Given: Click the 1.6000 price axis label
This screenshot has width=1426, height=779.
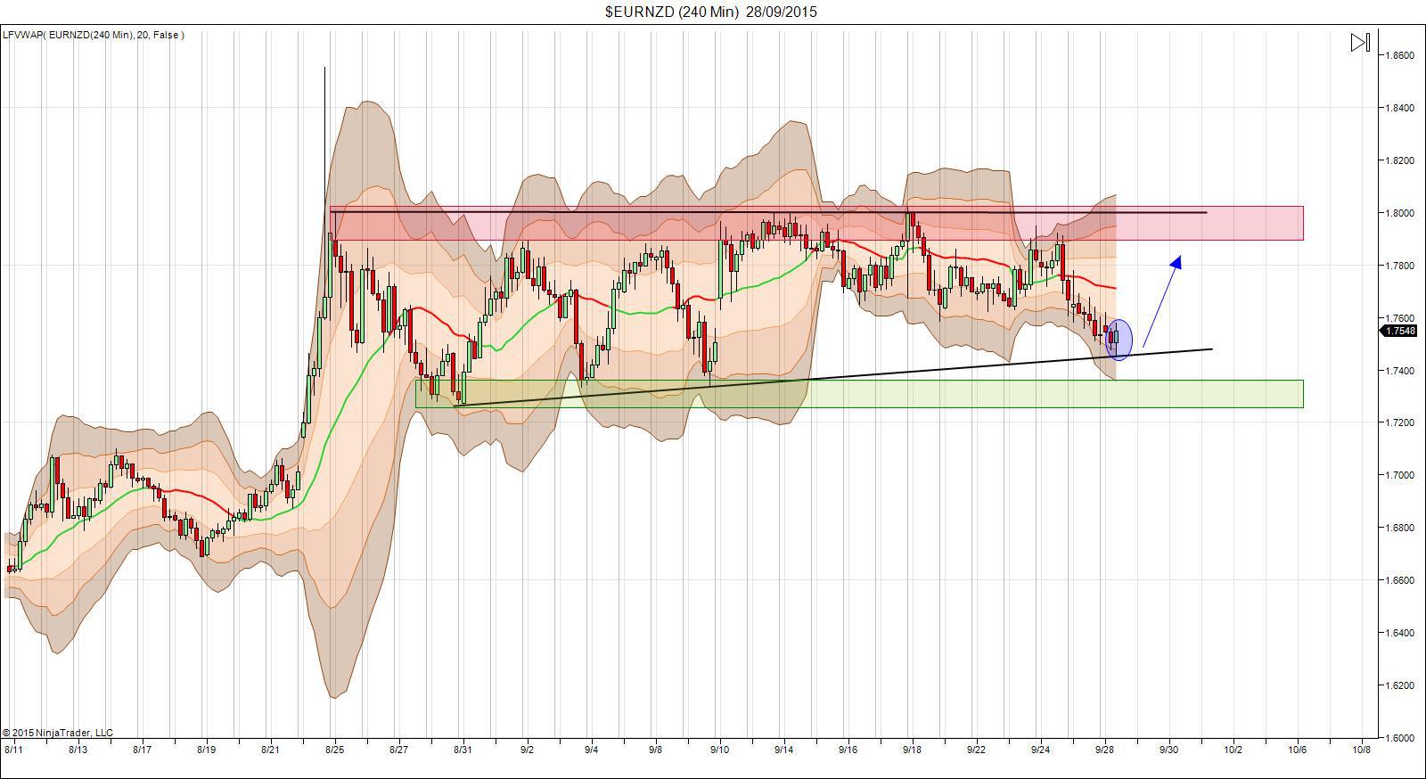Looking at the screenshot, I should [x=1400, y=738].
